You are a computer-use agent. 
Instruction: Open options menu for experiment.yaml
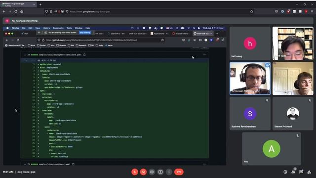tap(205, 164)
